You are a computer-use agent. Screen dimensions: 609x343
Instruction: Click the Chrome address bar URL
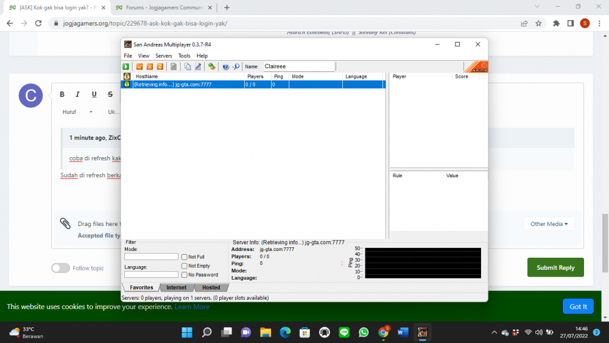click(145, 23)
